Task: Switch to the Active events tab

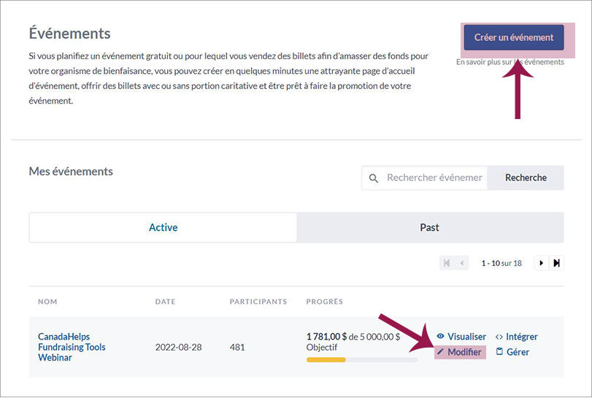Action: pos(163,227)
